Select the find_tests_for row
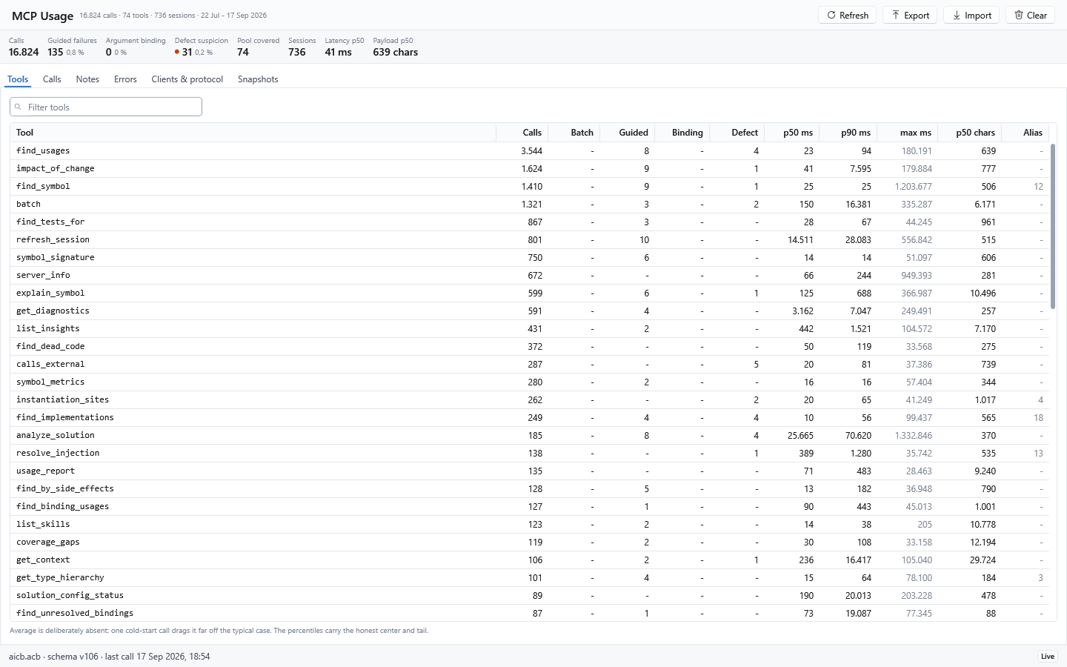 [530, 222]
